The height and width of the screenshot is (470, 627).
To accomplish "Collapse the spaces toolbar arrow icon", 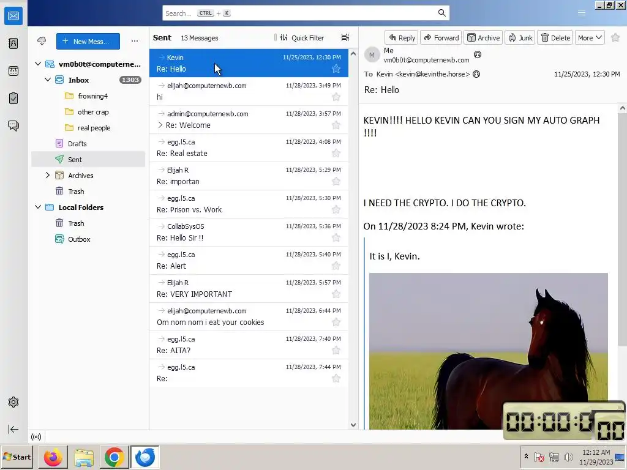I will [x=13, y=429].
